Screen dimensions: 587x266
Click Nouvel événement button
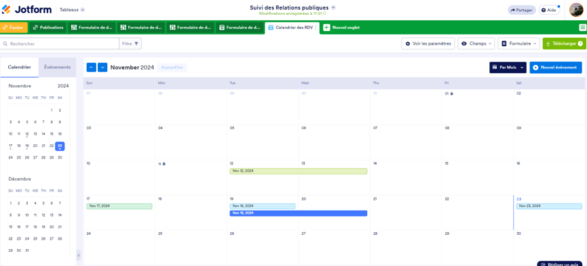point(556,67)
